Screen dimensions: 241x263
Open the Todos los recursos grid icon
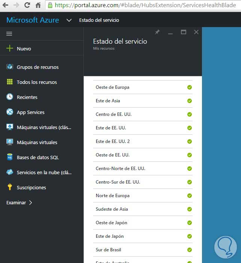point(10,82)
